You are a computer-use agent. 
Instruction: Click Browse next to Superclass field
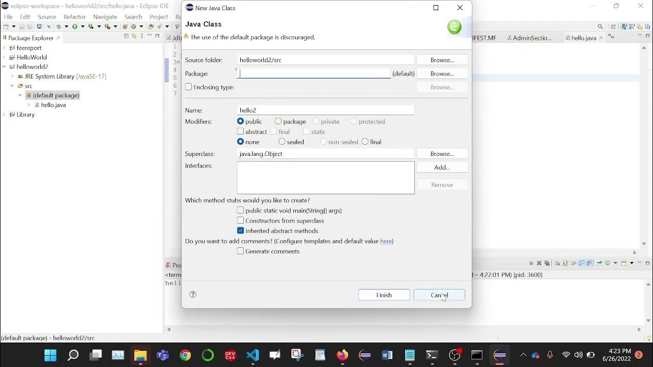point(442,153)
